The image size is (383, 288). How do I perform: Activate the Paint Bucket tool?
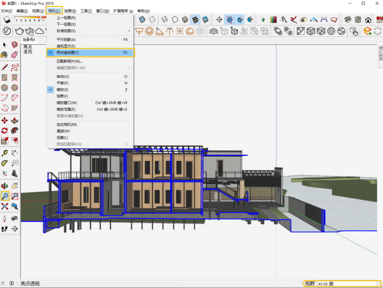[5, 55]
